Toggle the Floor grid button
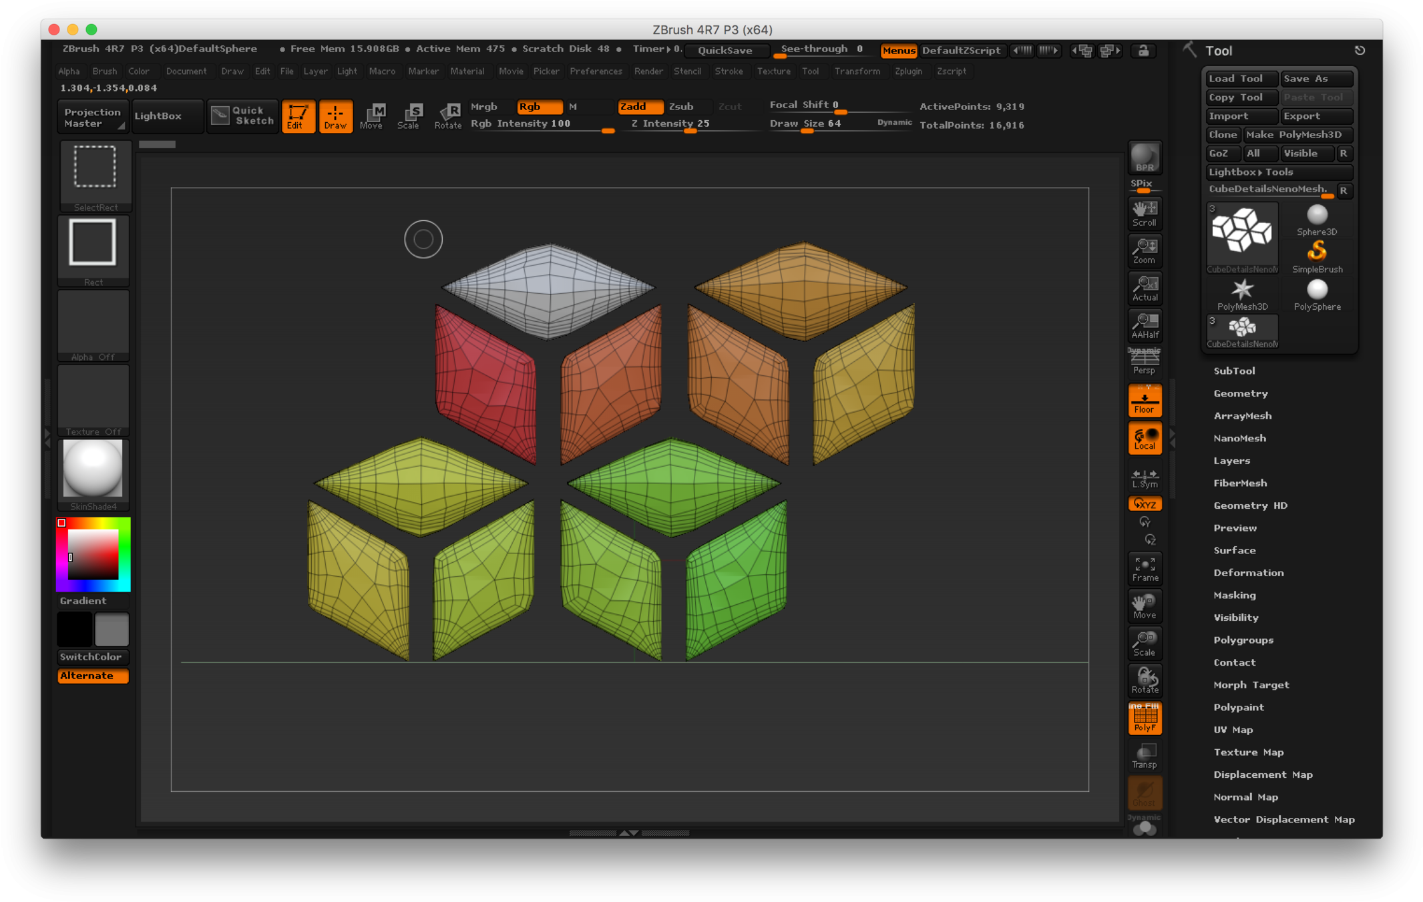 pyautogui.click(x=1144, y=401)
